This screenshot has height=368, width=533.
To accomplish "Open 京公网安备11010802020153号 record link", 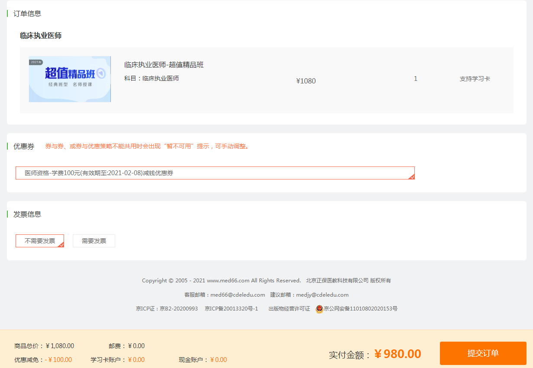I will click(360, 309).
